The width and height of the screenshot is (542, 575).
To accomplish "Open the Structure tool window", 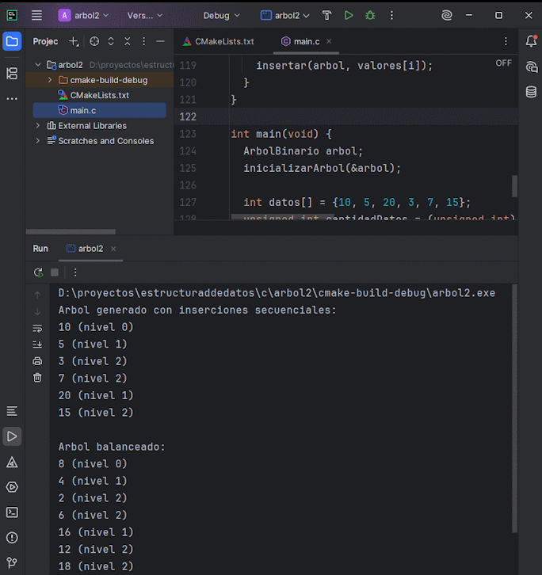I will 12,74.
